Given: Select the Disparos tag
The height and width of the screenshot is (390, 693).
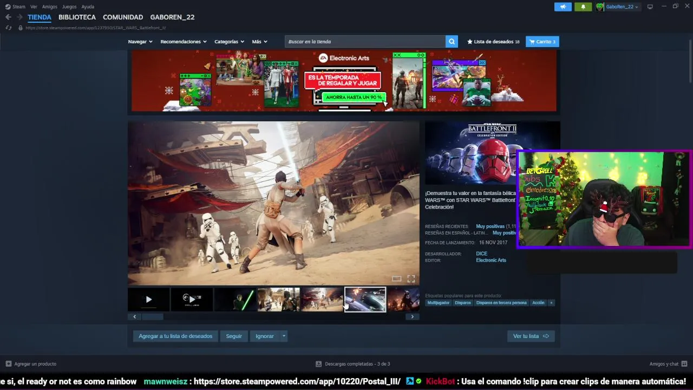Looking at the screenshot, I should tap(463, 303).
